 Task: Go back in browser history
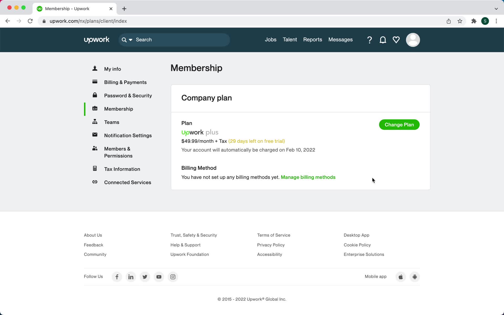click(8, 21)
